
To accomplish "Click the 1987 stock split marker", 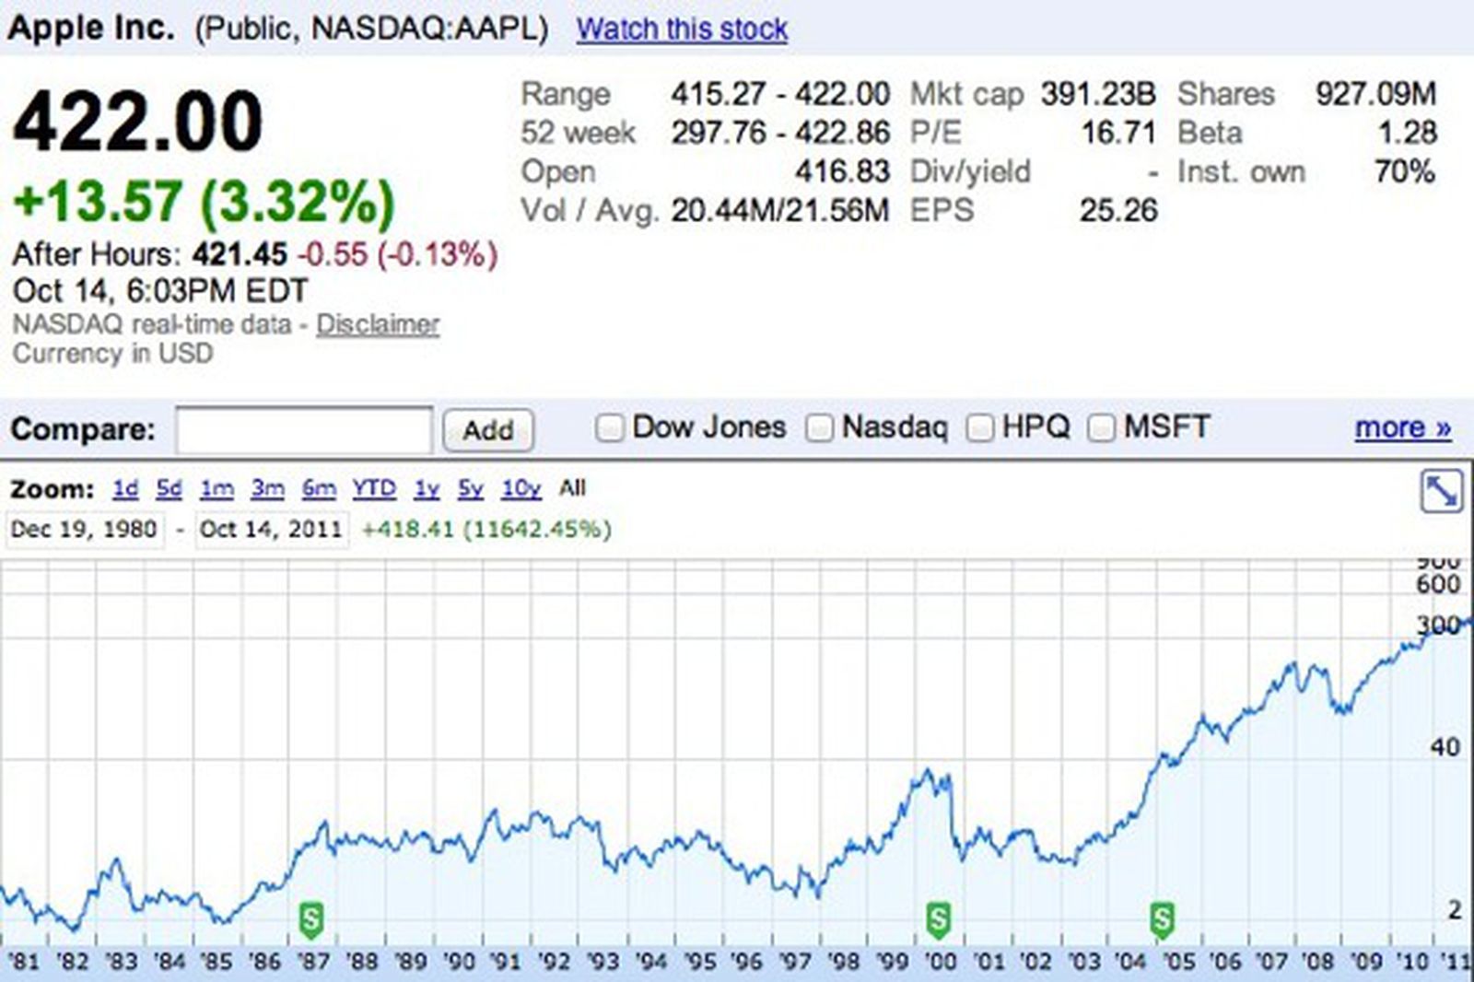I will [310, 918].
